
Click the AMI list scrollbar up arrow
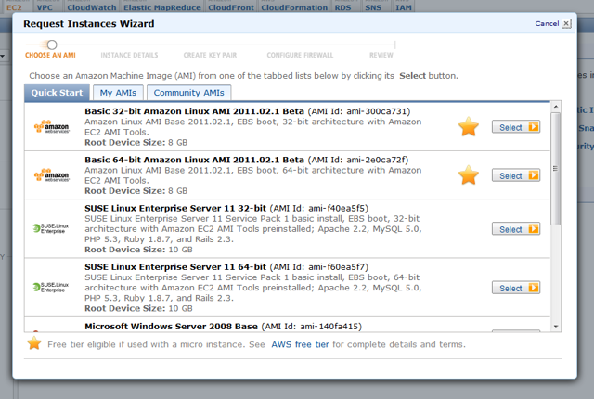coord(556,107)
